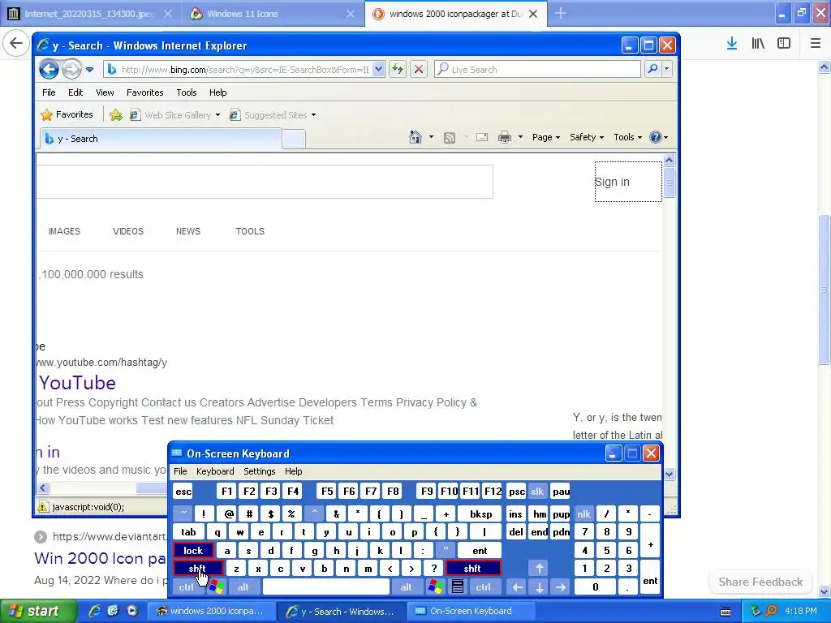This screenshot has width=831, height=623.
Task: Click left arrow key on keyboard
Action: coord(517,586)
